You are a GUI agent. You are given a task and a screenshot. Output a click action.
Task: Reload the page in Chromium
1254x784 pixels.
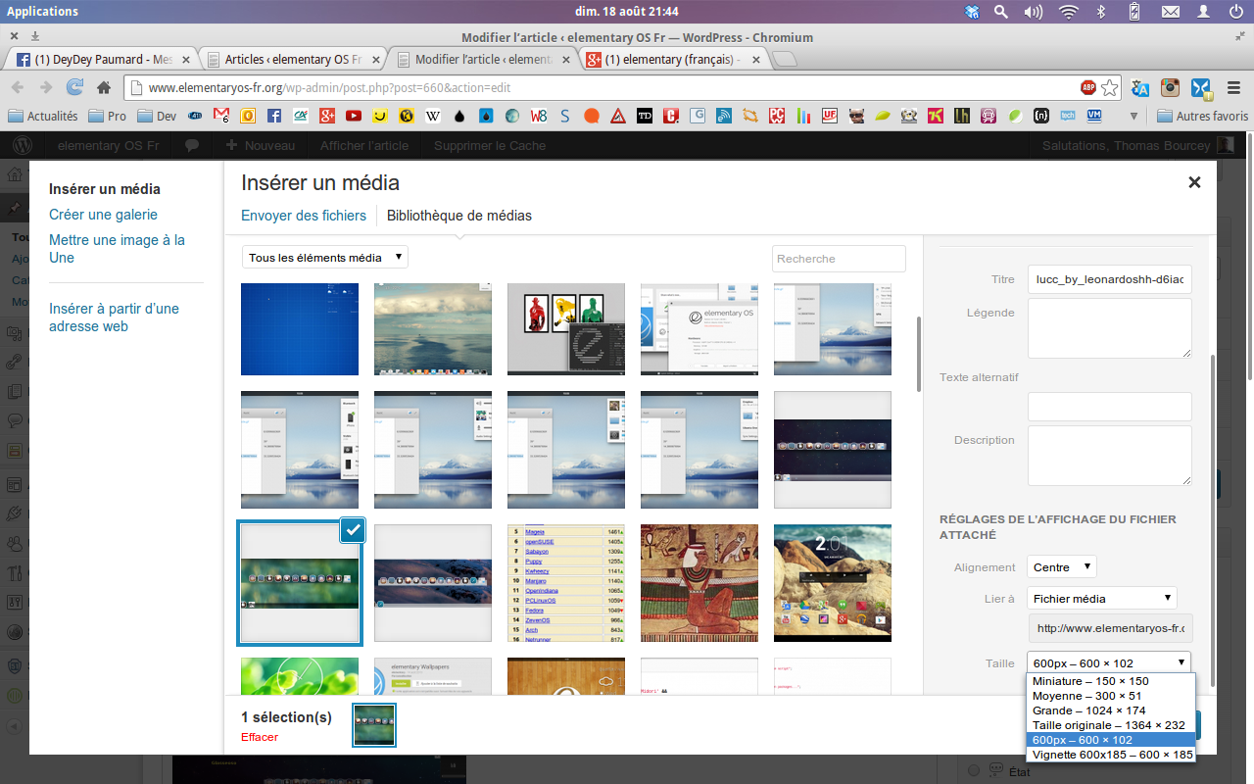pyautogui.click(x=74, y=87)
